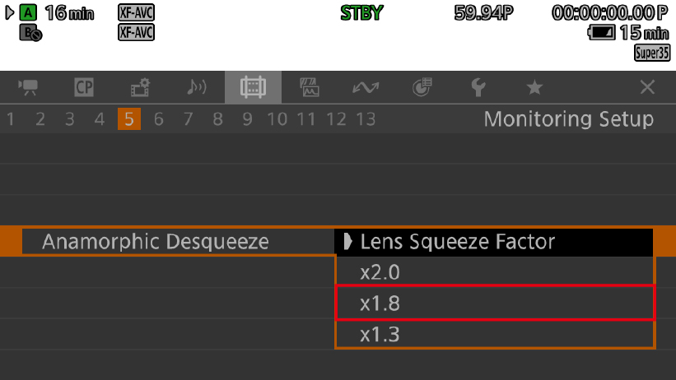Go to menu page 1
This screenshot has width=676, height=380.
[11, 119]
